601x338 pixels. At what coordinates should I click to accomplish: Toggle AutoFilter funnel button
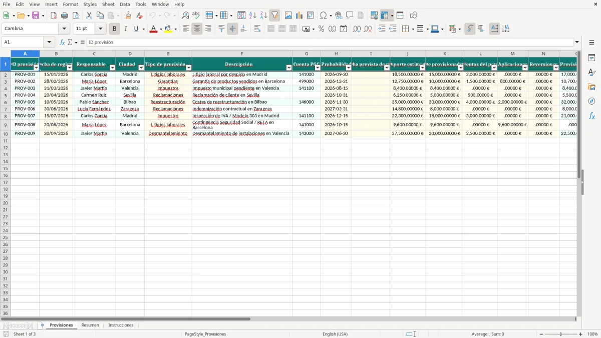(x=274, y=16)
